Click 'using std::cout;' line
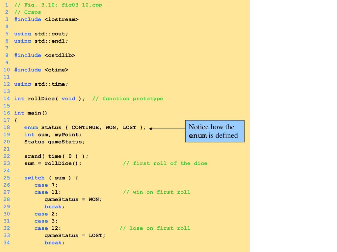 click(x=41, y=34)
